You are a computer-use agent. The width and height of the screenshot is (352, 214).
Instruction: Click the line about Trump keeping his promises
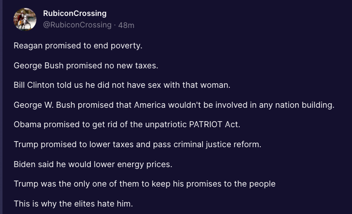(145, 184)
